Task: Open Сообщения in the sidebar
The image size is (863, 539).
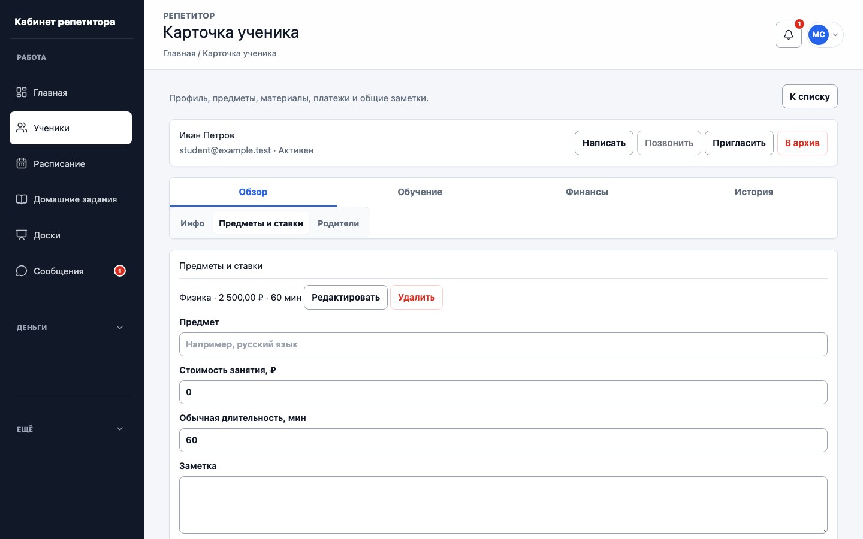Action: coord(71,271)
